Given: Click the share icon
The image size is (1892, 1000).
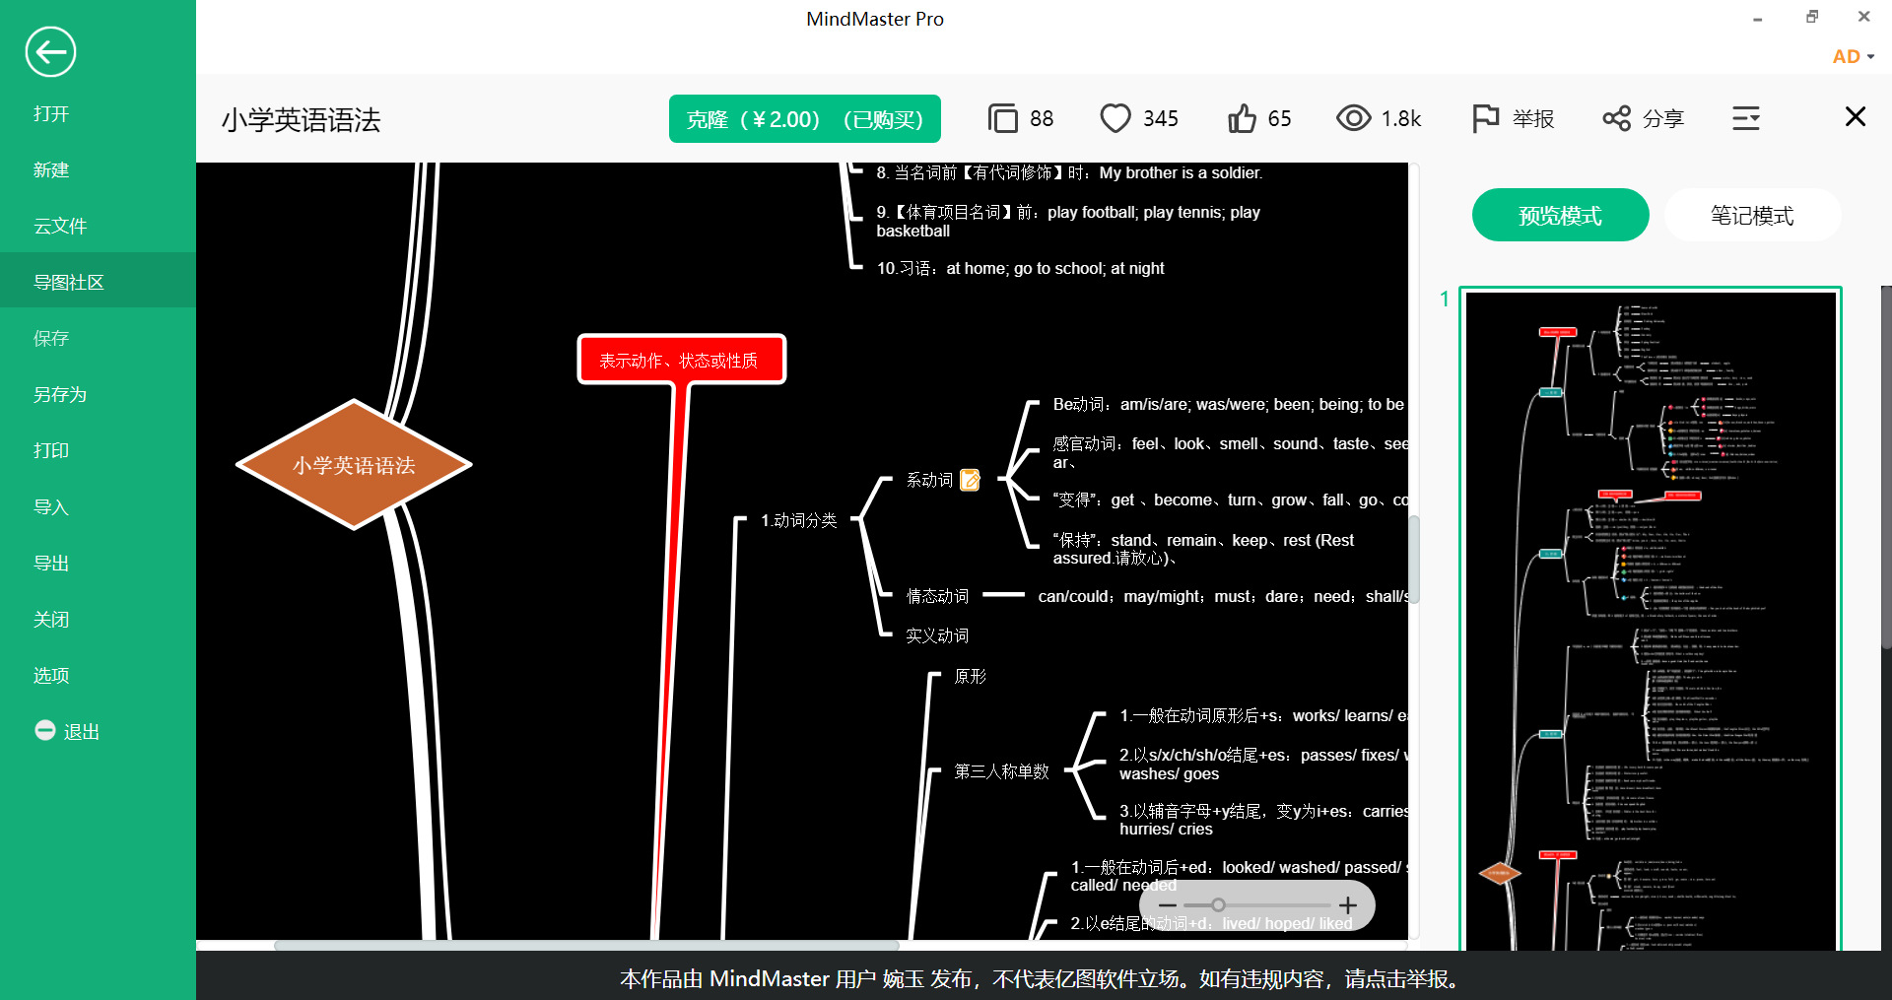Looking at the screenshot, I should point(1616,119).
